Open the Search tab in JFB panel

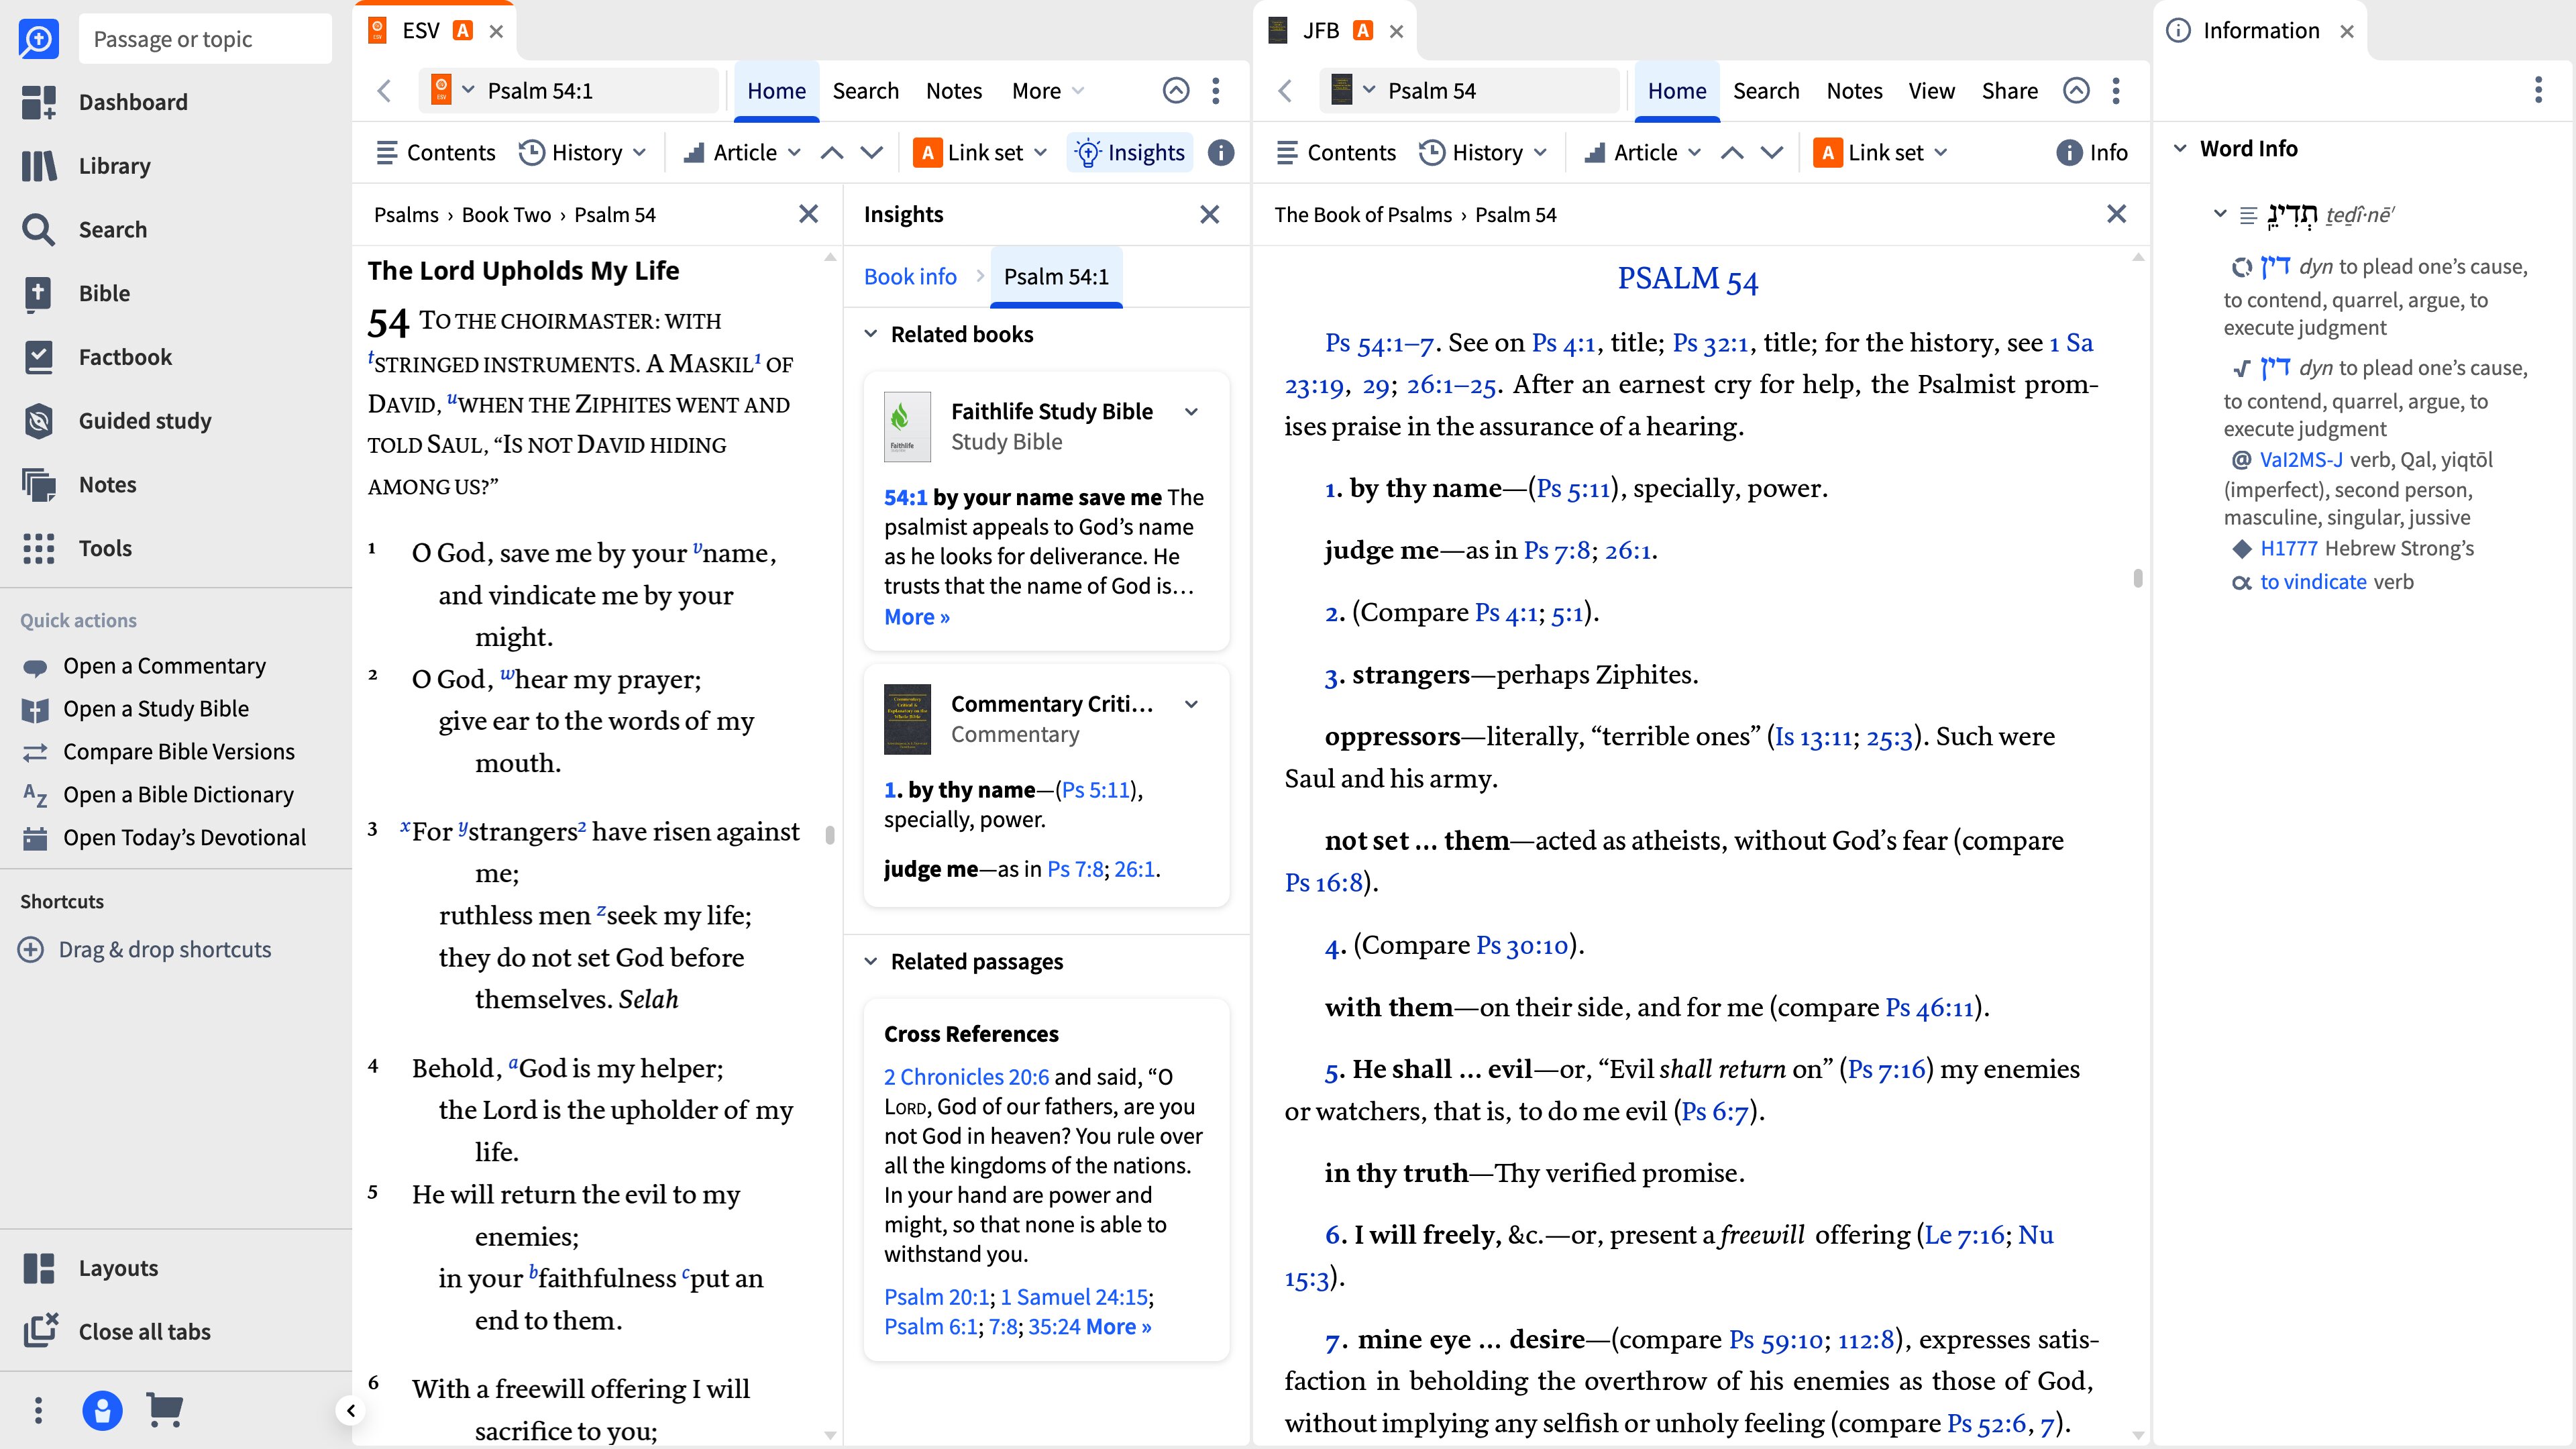coord(1766,91)
